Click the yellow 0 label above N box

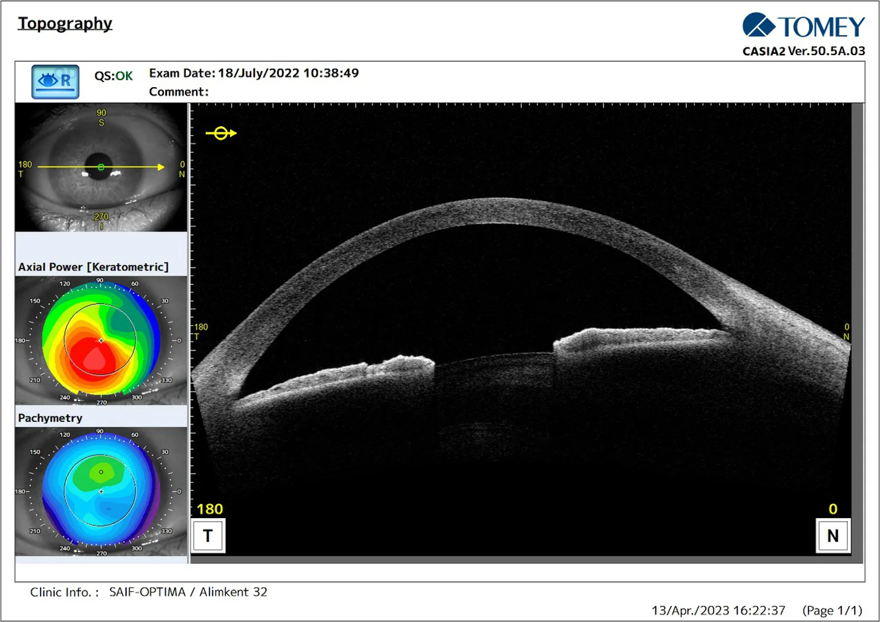click(x=833, y=509)
